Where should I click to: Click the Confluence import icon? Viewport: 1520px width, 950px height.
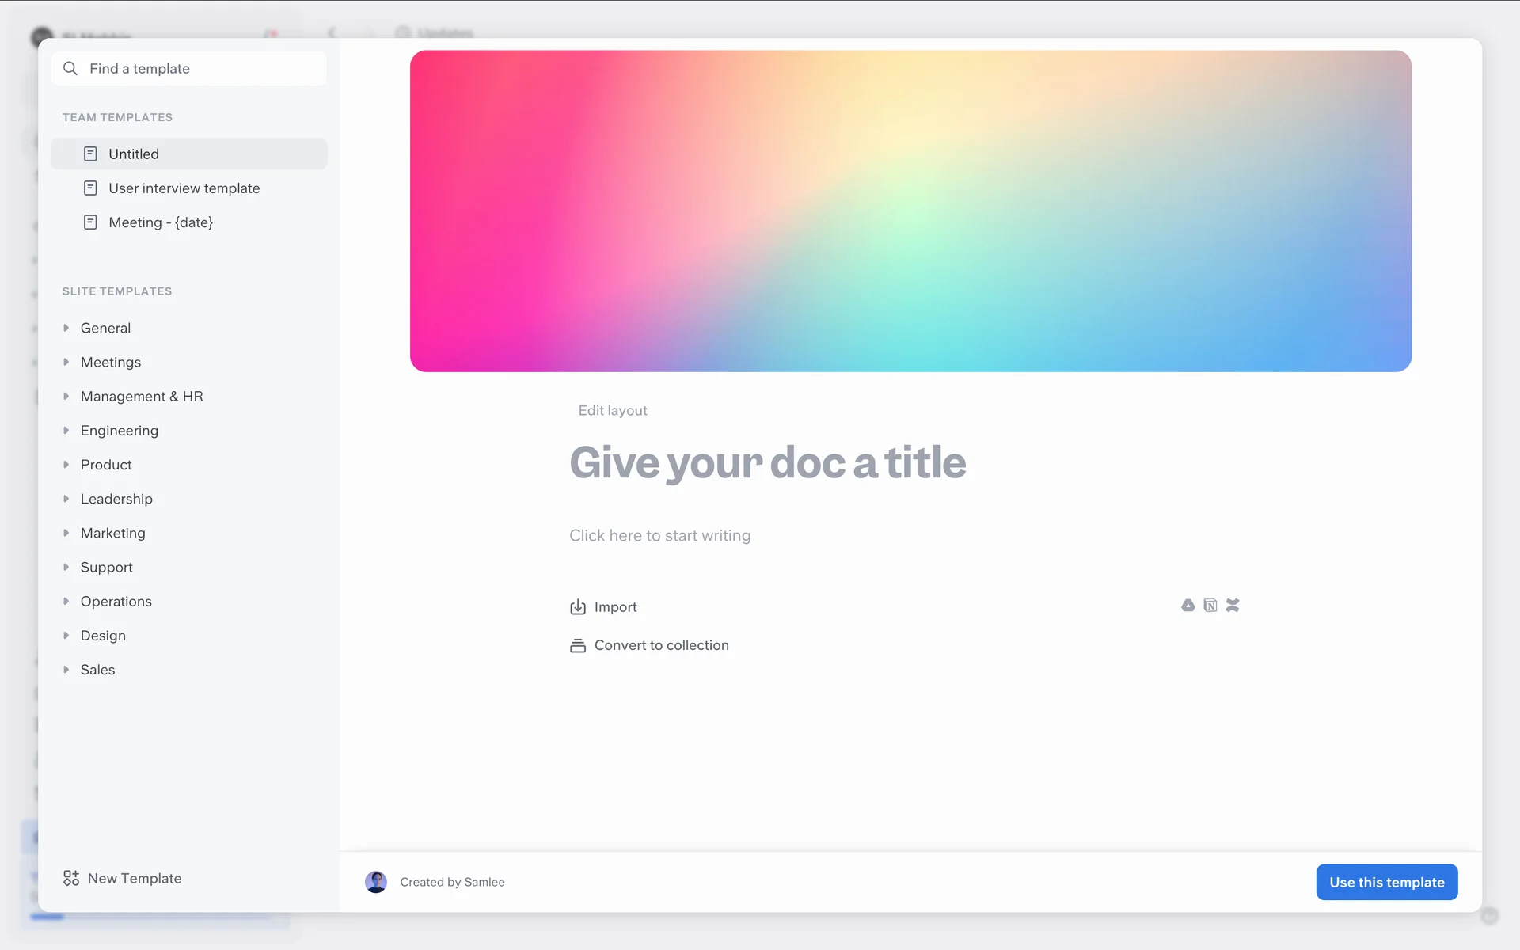click(x=1233, y=606)
